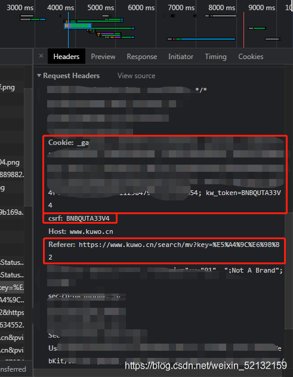Screen dimensions: 293x377
Task: Select the csrf header value BNBQUTA33V4
Action: (88, 218)
